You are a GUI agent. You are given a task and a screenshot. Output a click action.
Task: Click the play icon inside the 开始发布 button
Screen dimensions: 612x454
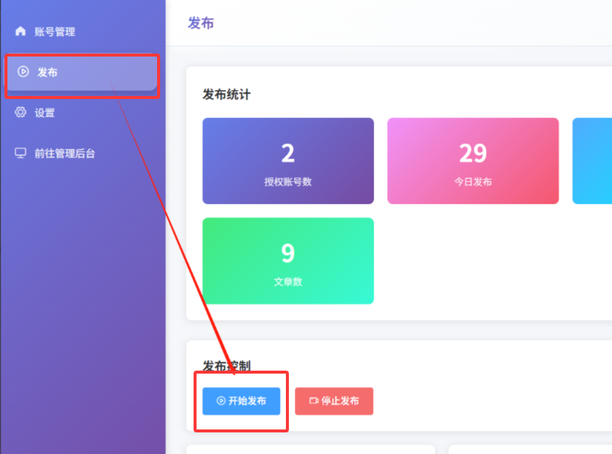[221, 401]
